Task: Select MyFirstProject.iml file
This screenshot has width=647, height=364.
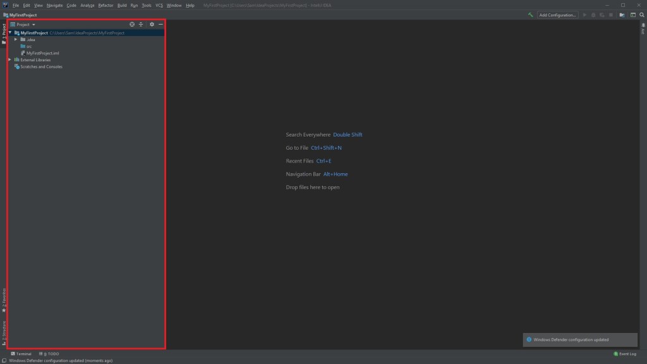Action: 42,53
